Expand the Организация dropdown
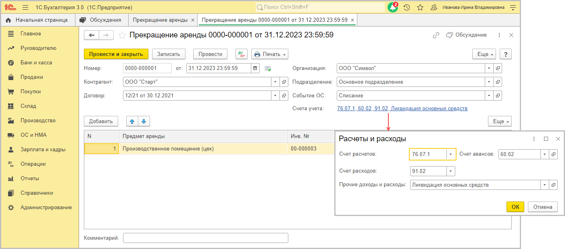 (489, 68)
